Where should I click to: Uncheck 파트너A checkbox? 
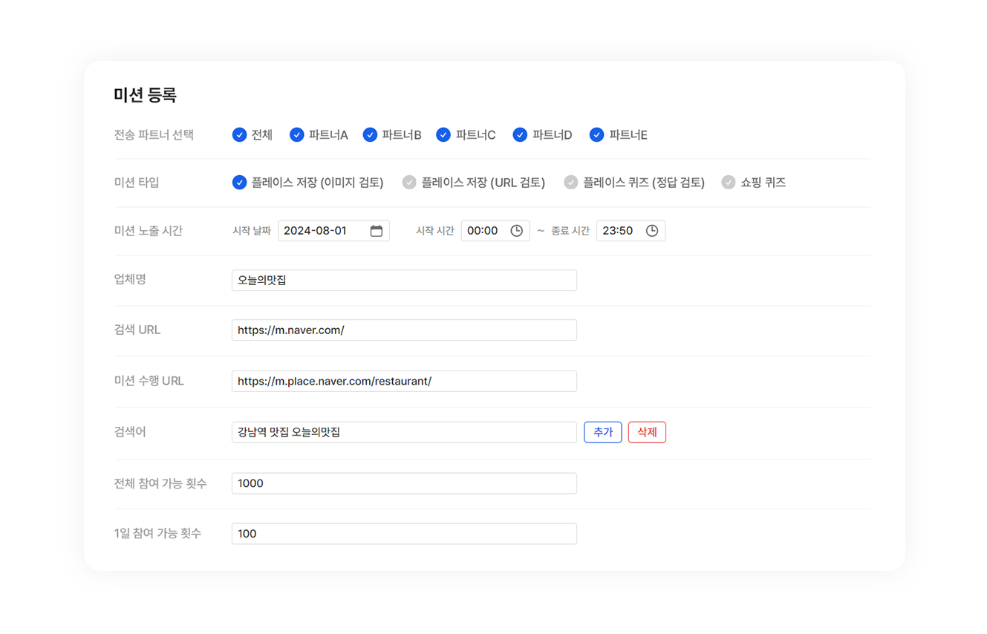pos(296,134)
